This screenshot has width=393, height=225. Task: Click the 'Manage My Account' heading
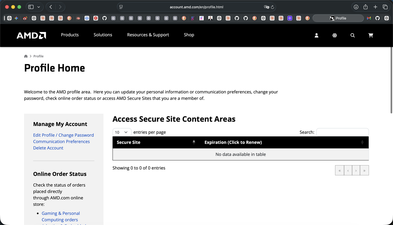point(60,124)
